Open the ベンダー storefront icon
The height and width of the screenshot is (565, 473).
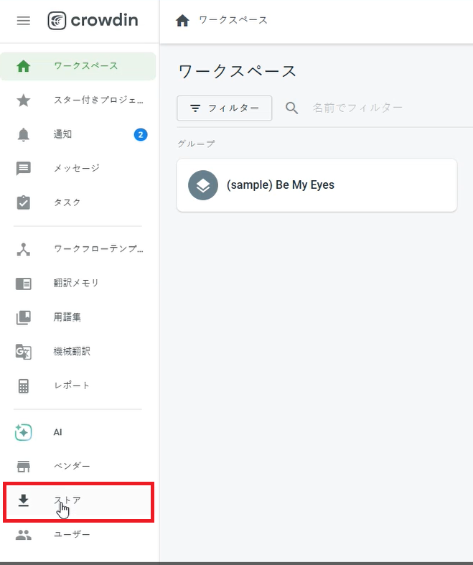click(x=24, y=466)
